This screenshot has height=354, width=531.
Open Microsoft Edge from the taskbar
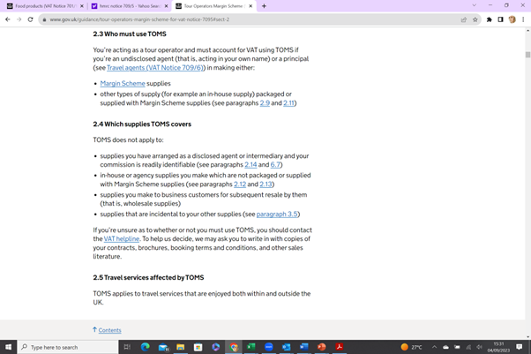(x=145, y=347)
